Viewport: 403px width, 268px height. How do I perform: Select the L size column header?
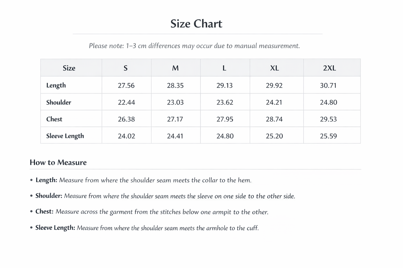(224, 68)
